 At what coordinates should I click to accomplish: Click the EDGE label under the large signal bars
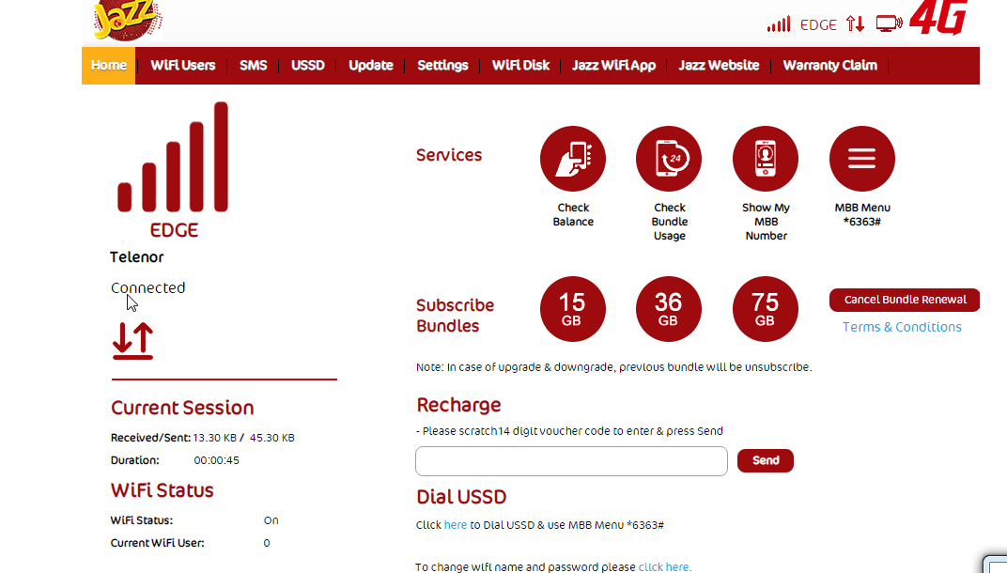click(174, 230)
